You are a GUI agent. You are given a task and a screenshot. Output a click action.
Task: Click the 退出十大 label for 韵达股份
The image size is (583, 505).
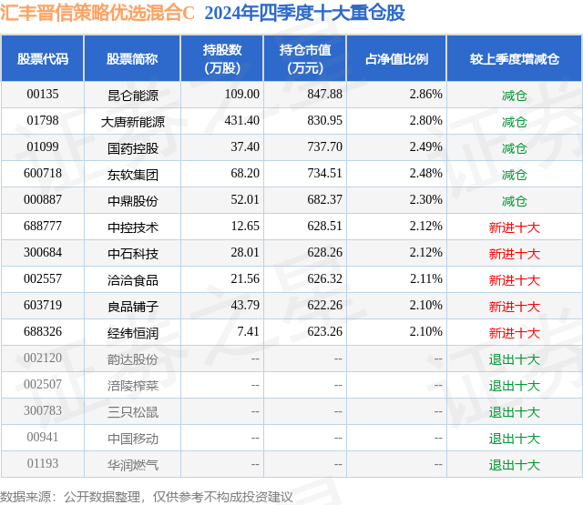click(514, 359)
